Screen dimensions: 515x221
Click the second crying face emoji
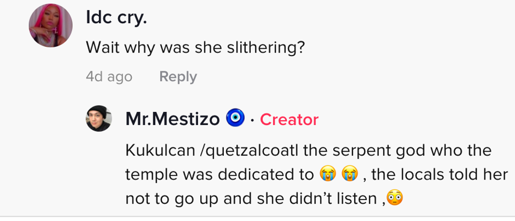click(x=350, y=174)
